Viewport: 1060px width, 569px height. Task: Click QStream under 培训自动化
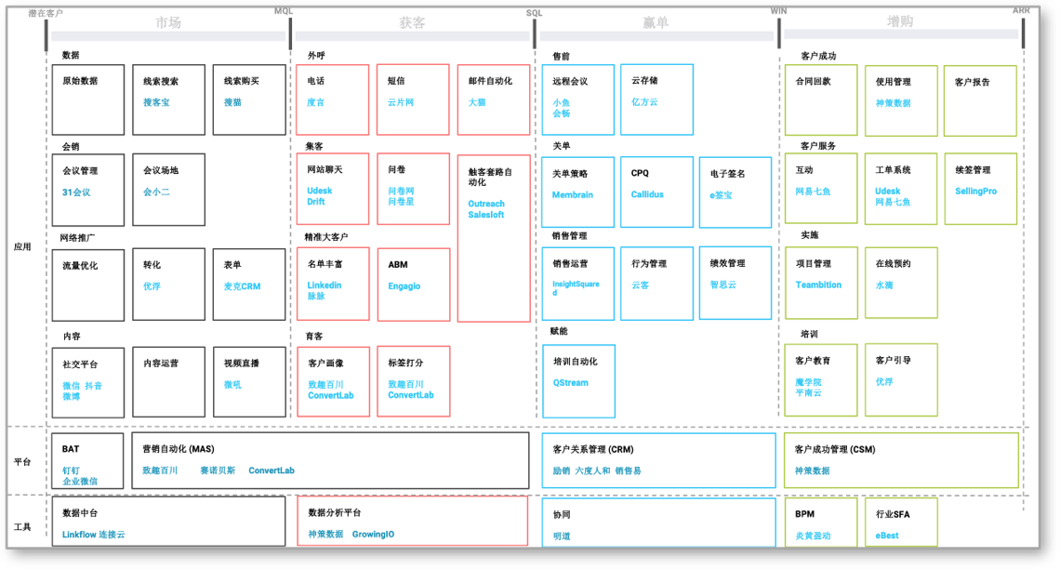point(571,383)
